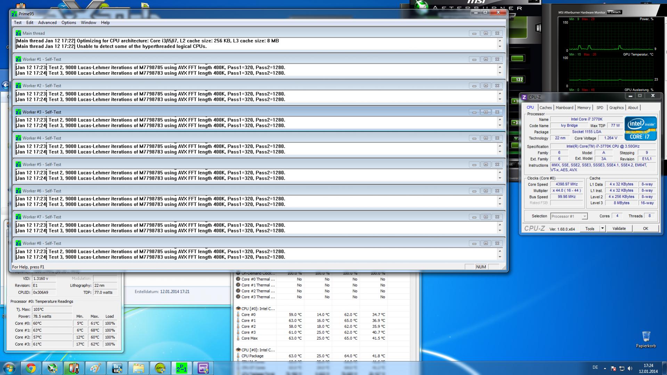Open Windows Explorer folder icon on taskbar
The image size is (667, 375).
(138, 368)
